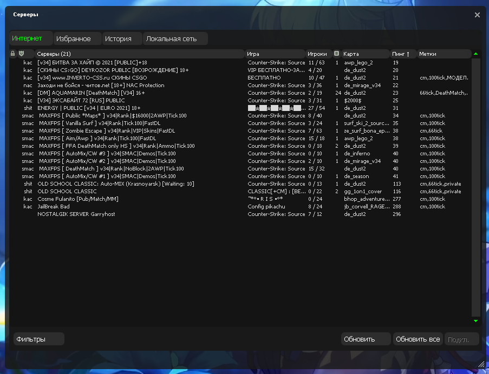Click the Обновить button
Screen dimensions: 489x374
366,339
